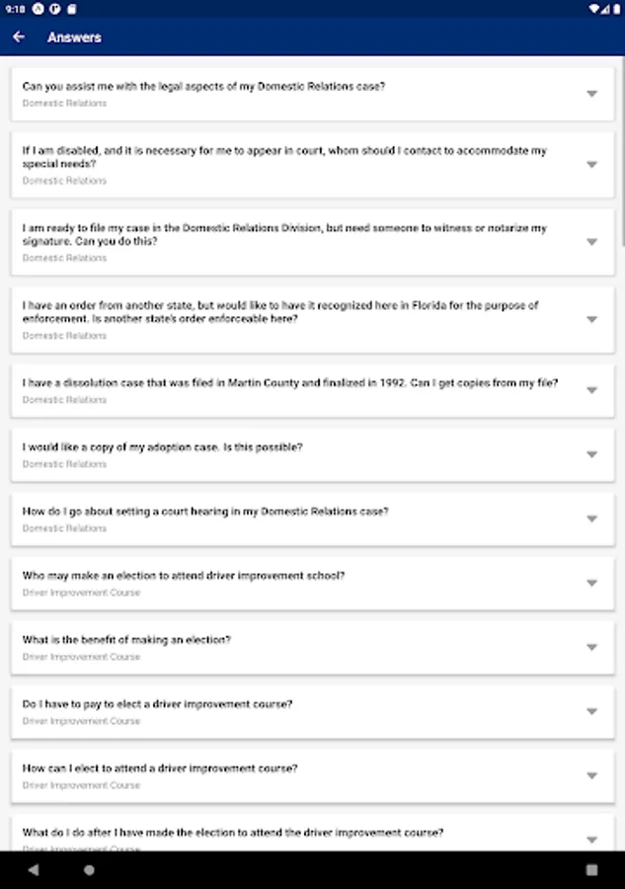
Task: Expand the witness or notarize signature question
Action: click(591, 242)
